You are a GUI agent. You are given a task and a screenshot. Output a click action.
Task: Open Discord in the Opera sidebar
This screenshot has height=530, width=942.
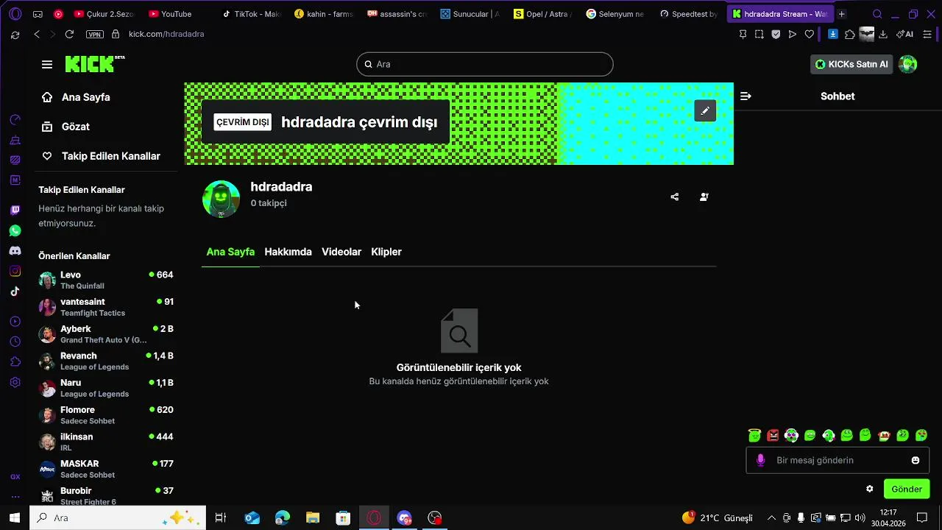(15, 251)
